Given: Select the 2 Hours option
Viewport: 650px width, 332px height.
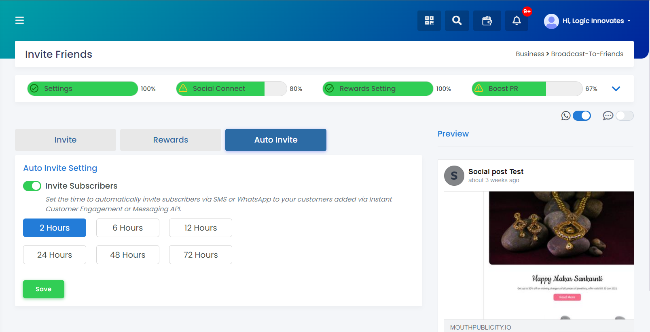Looking at the screenshot, I should [x=55, y=228].
